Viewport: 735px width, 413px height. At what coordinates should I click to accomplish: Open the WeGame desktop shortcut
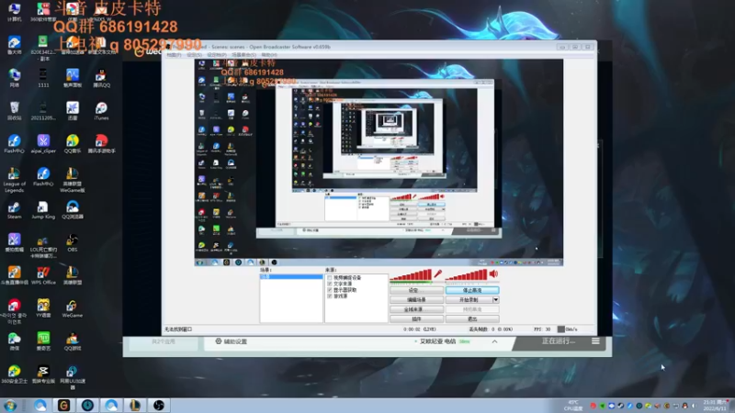click(73, 308)
